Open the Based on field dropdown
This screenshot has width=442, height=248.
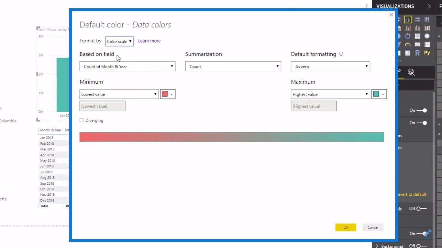(x=127, y=67)
